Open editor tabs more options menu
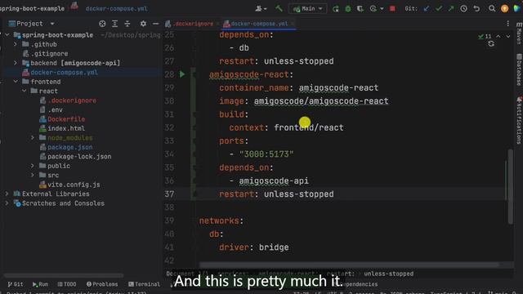The image size is (523, 294). click(x=507, y=24)
